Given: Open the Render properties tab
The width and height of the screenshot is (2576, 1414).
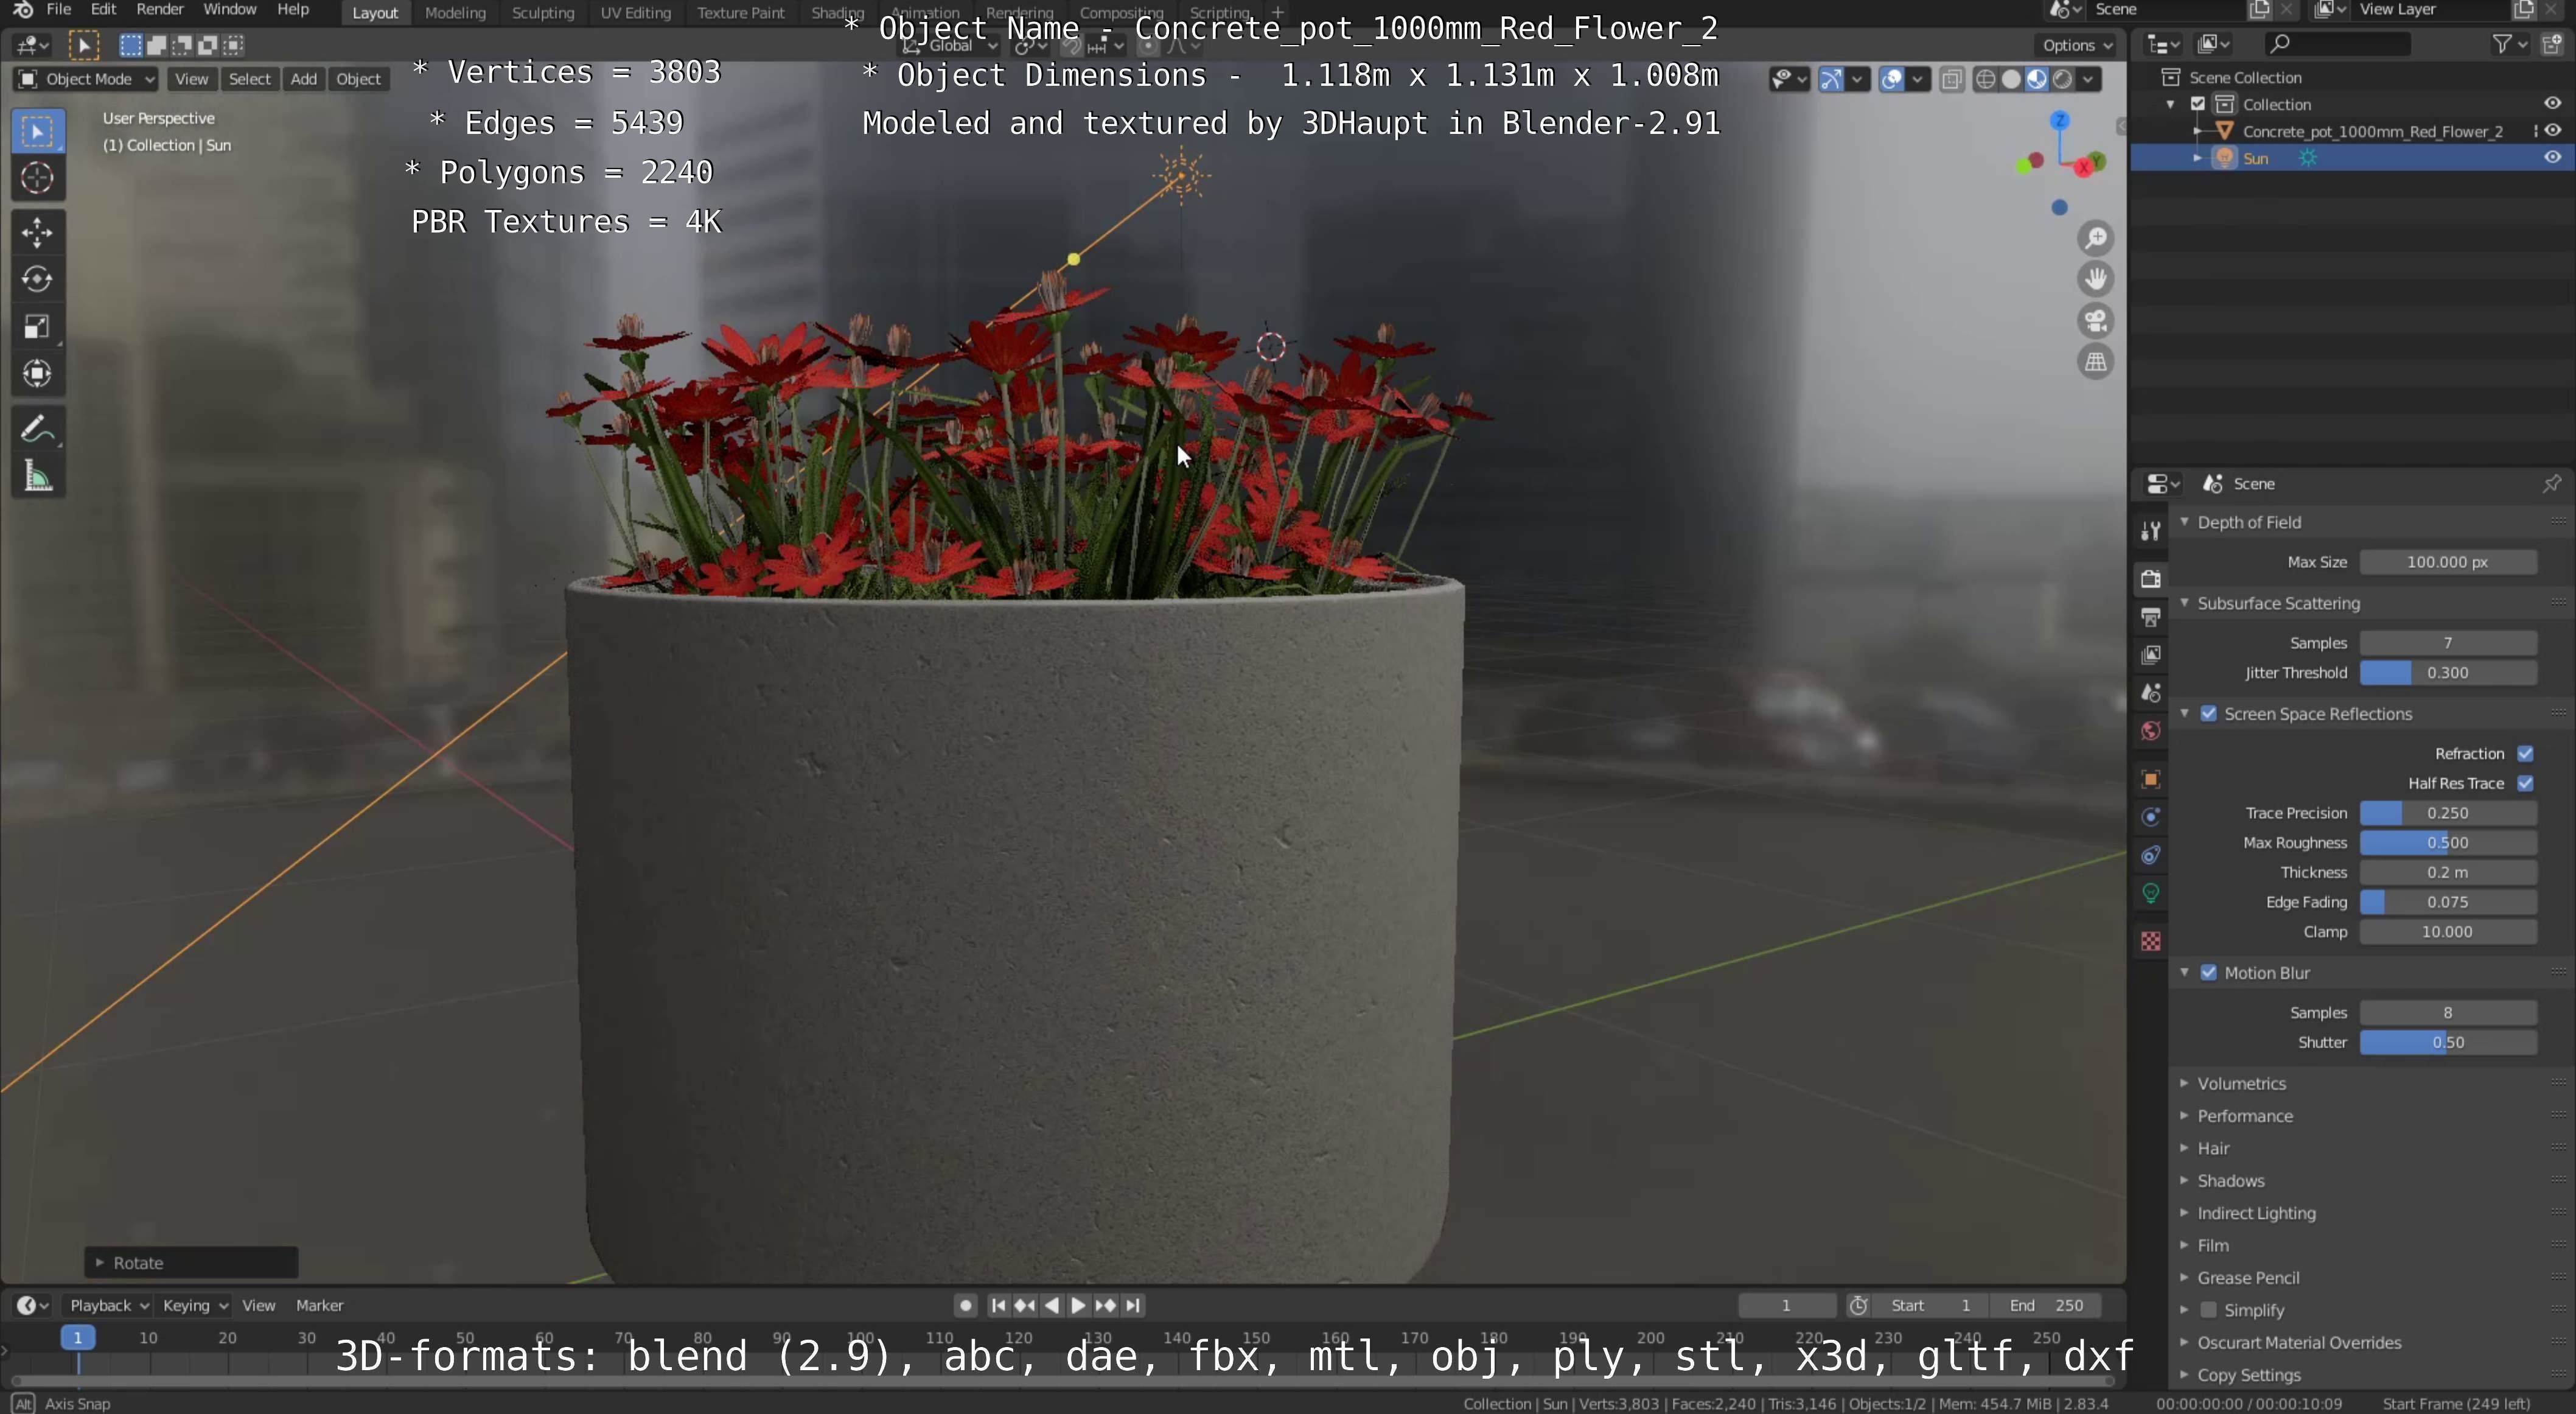Looking at the screenshot, I should coord(2150,579).
